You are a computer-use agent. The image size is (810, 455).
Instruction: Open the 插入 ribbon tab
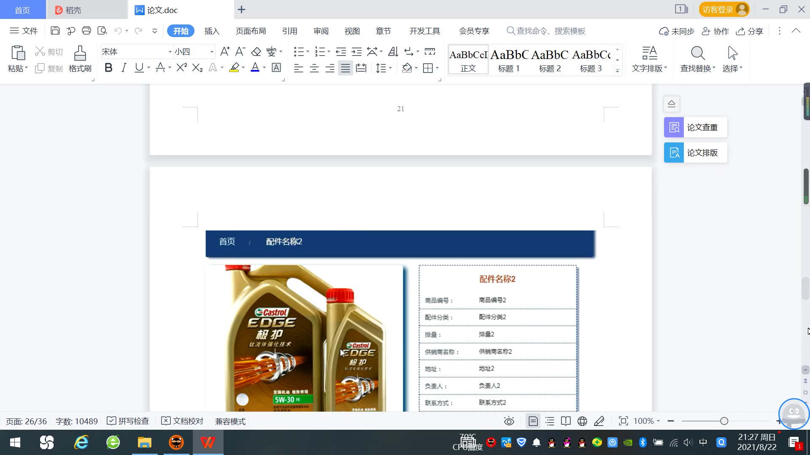coord(212,31)
